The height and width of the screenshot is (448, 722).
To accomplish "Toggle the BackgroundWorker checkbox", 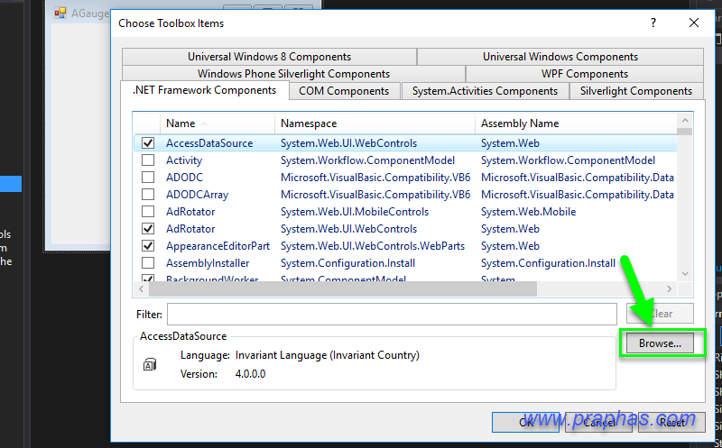I will (x=148, y=278).
